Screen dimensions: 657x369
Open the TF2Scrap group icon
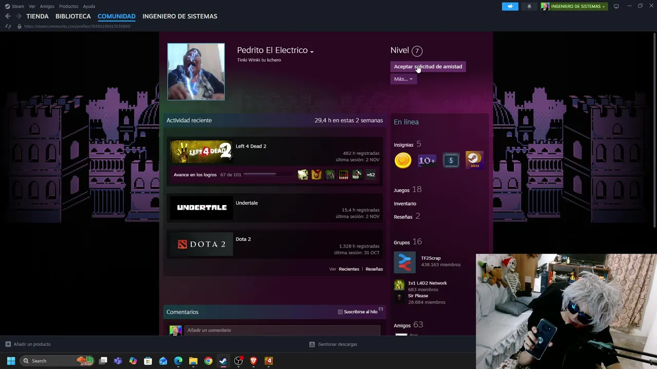404,262
